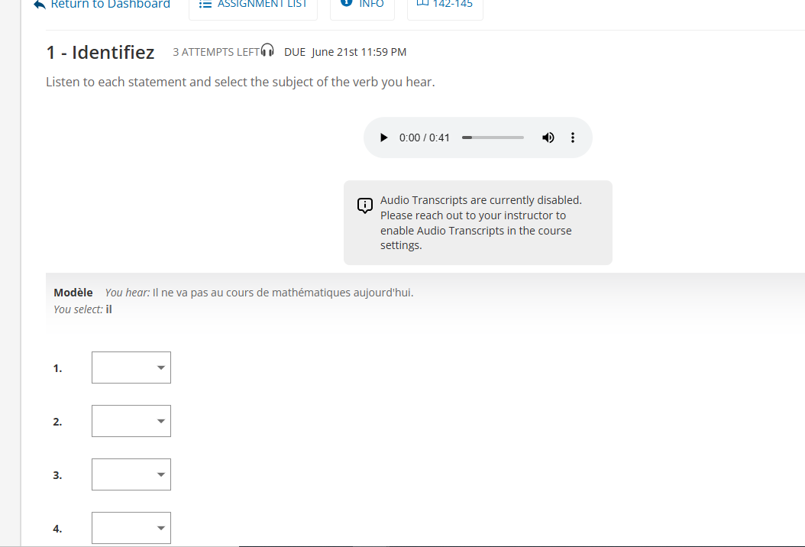The height and width of the screenshot is (547, 805).
Task: Mute audio with the speaker icon
Action: click(548, 138)
